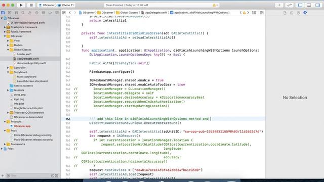The width and height of the screenshot is (324, 182).
Task: Show the Project navigator
Action: click(3, 13)
